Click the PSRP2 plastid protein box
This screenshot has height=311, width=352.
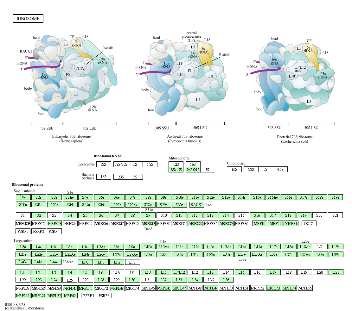(23, 231)
